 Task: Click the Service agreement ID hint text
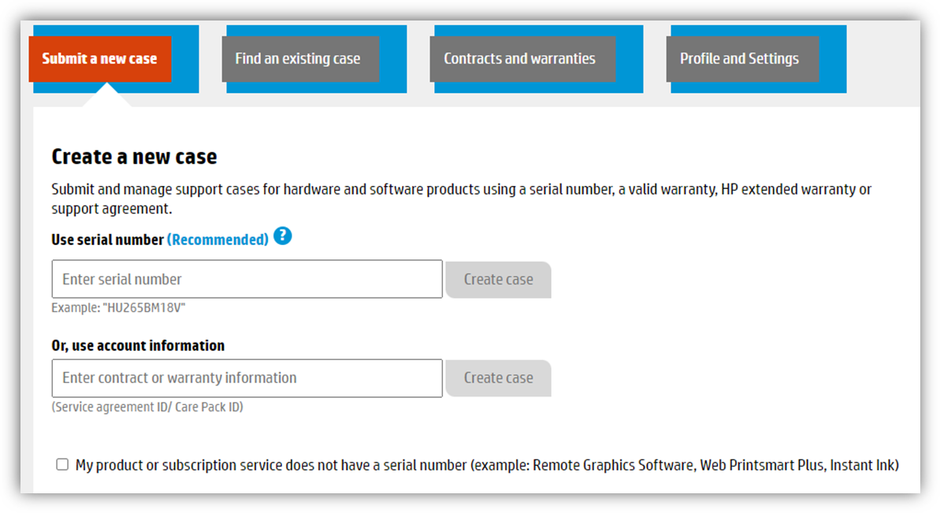click(146, 407)
